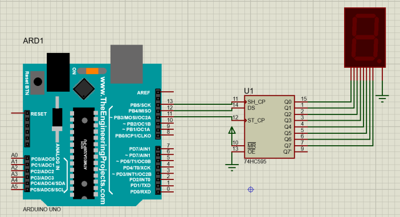
Task: Select the ATMEGA328P chip on Arduino
Action: pos(84,153)
